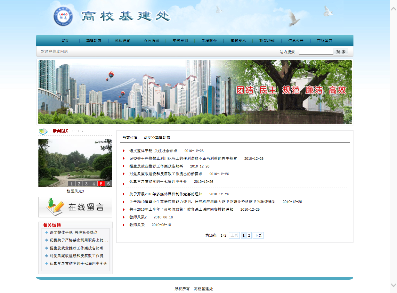Image resolution: width=397 pixels, height=293 pixels.
Task: Select page 1 in pagination
Action: coord(244,235)
